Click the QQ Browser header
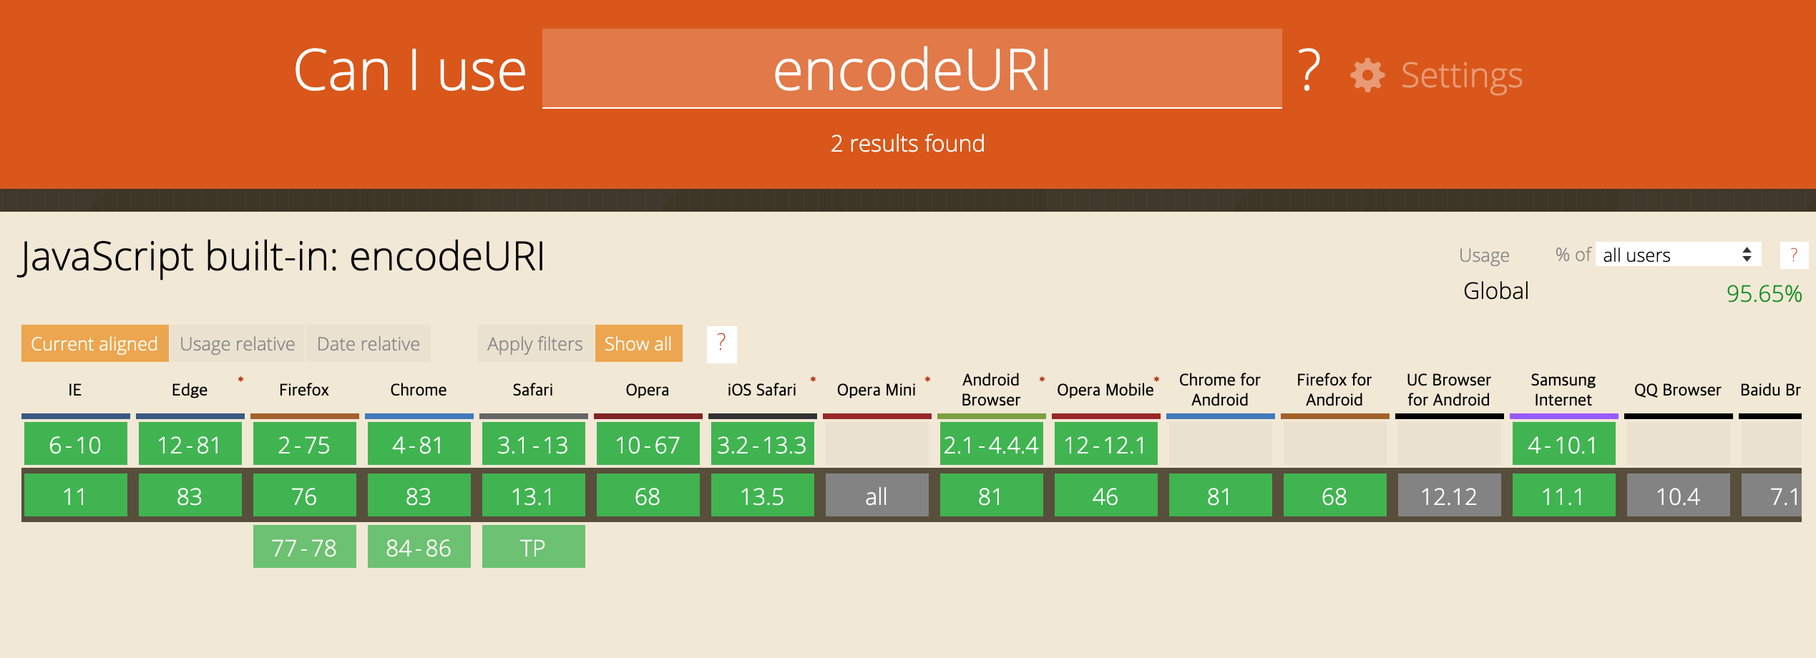The image size is (1816, 658). pyautogui.click(x=1678, y=390)
